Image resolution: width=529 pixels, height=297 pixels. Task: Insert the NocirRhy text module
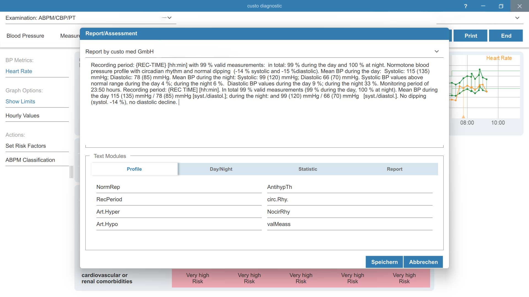[350, 212]
